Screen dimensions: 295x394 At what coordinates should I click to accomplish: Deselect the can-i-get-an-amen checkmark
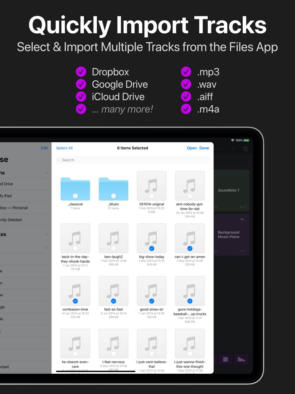coord(190,248)
